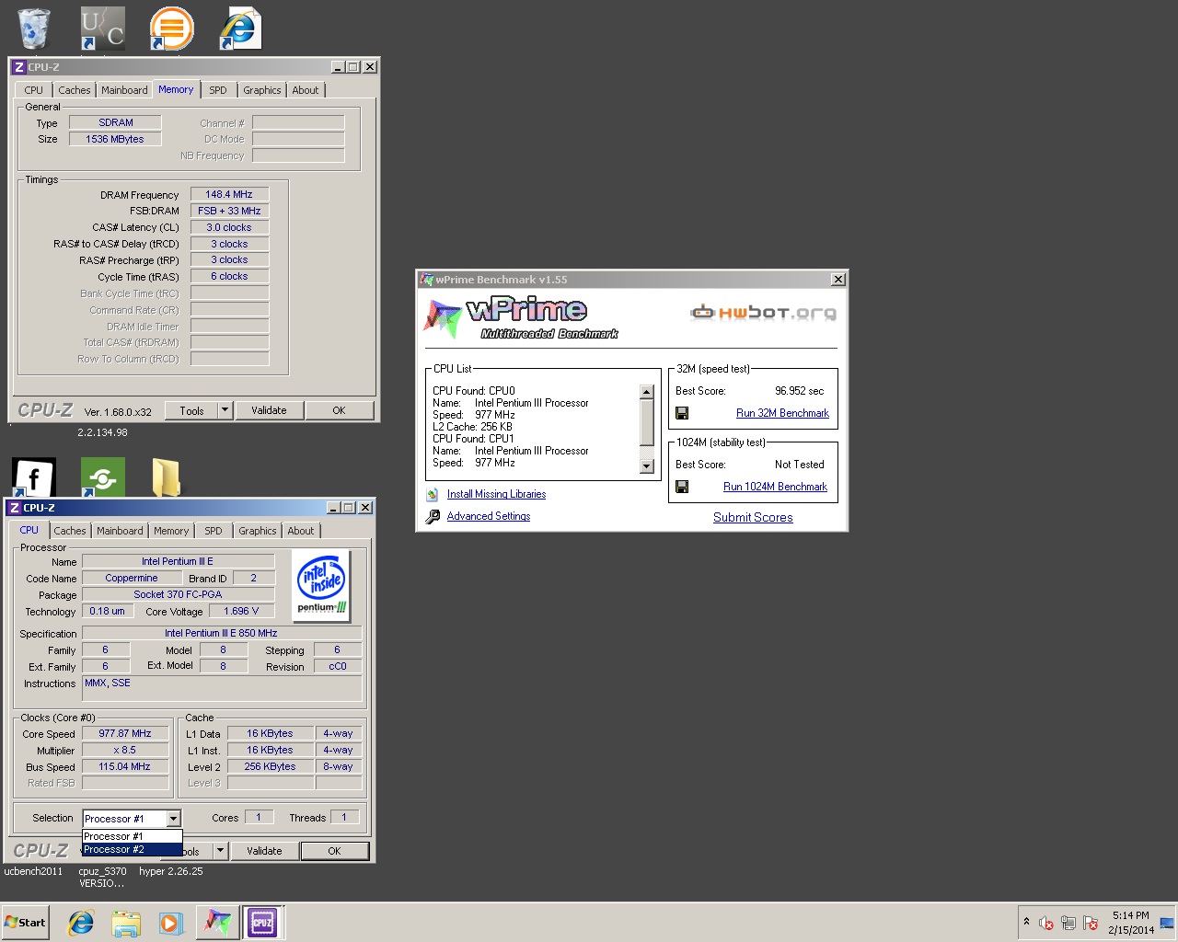Choose Processor #2 from the dropdown list
This screenshot has height=942, width=1178.
pos(132,849)
